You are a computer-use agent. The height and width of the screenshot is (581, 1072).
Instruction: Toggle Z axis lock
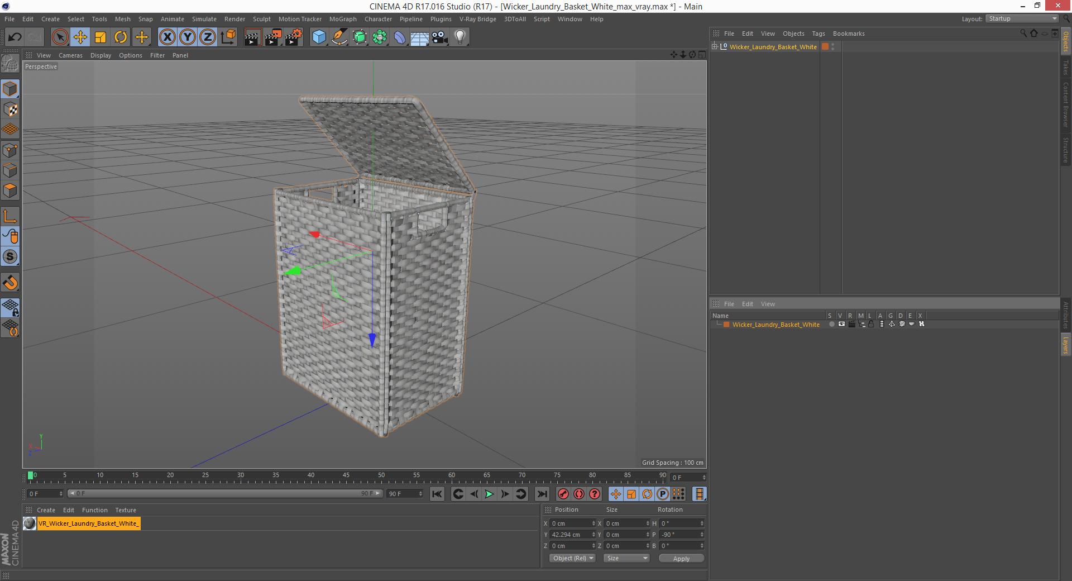[208, 37]
